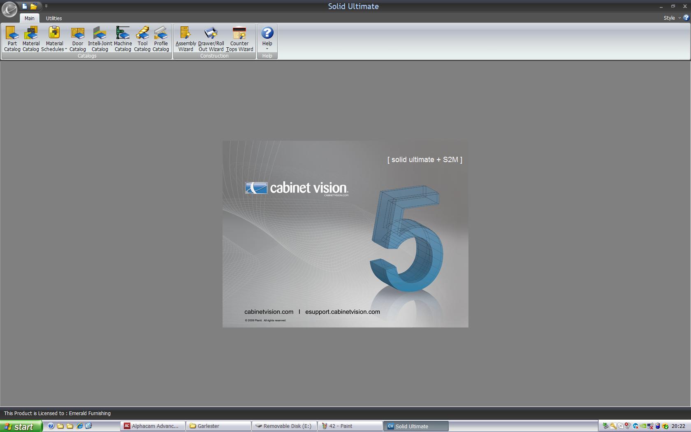691x432 pixels.
Task: Click the Solid Ultimate taskbar button
Action: pyautogui.click(x=416, y=426)
